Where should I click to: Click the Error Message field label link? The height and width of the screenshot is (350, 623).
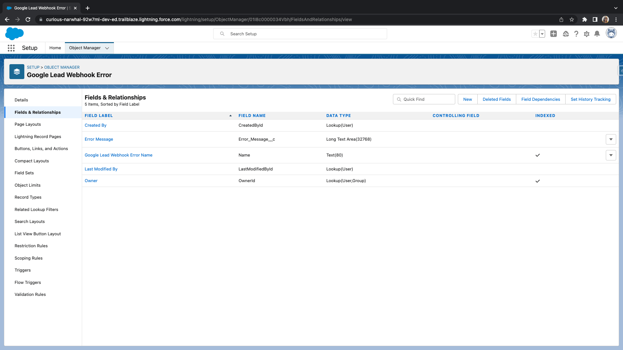click(99, 139)
